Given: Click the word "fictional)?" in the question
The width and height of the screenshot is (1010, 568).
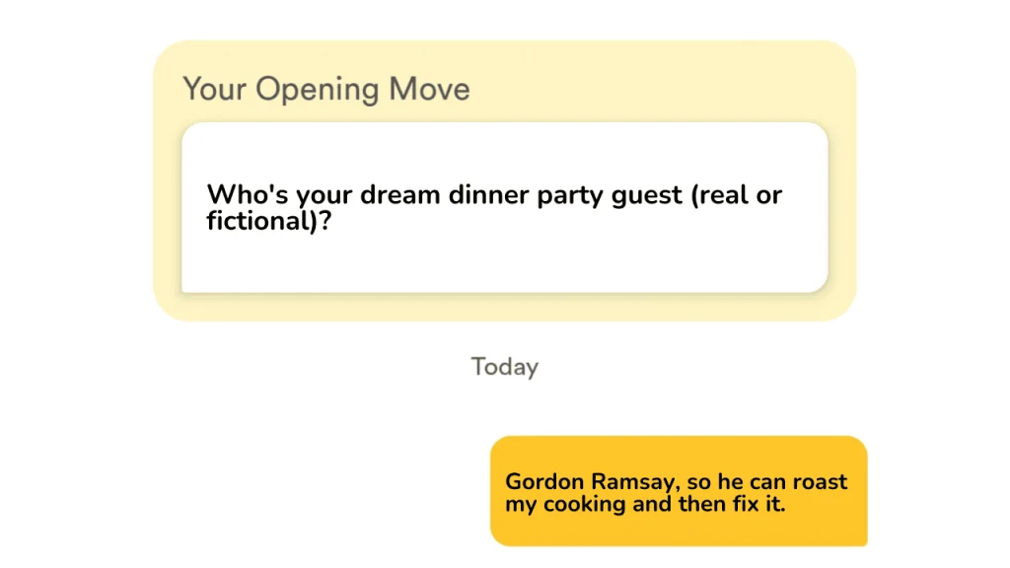Looking at the screenshot, I should [x=268, y=221].
